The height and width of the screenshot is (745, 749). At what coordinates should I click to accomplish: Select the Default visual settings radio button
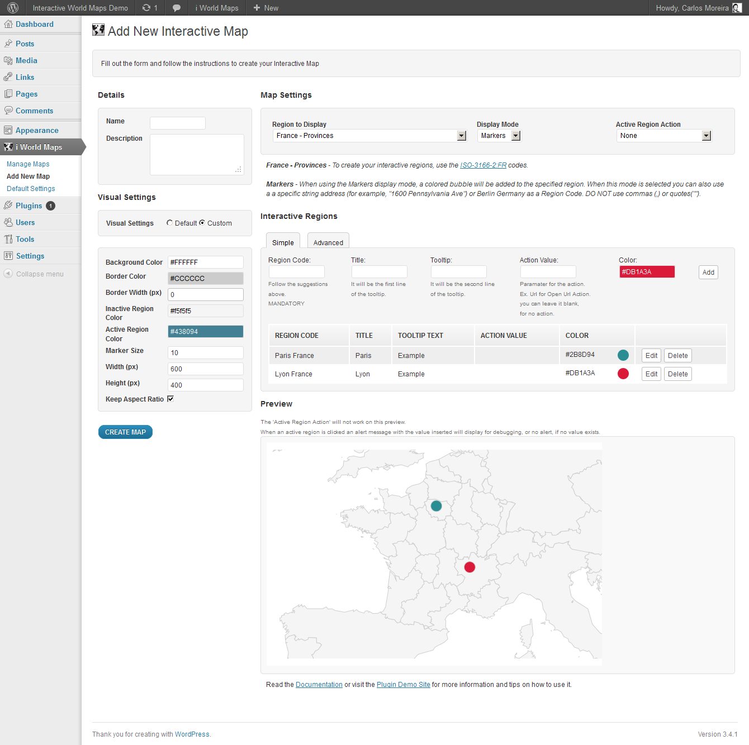click(169, 223)
